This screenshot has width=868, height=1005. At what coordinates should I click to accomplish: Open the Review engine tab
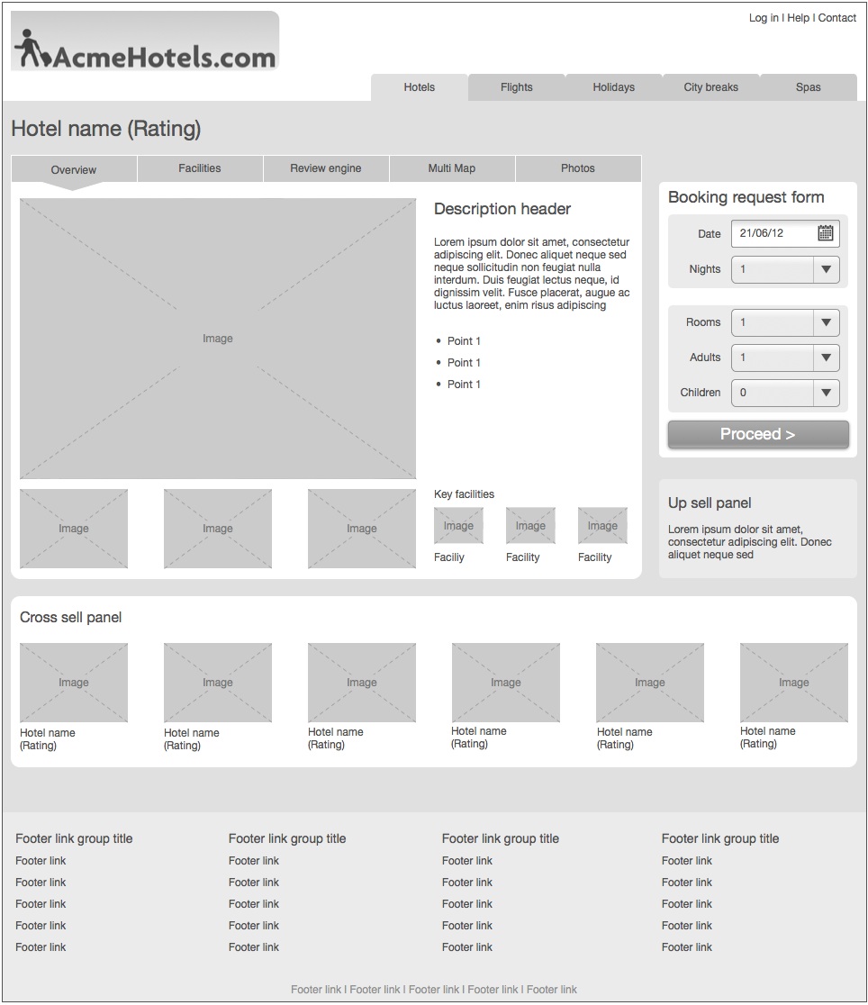(325, 168)
